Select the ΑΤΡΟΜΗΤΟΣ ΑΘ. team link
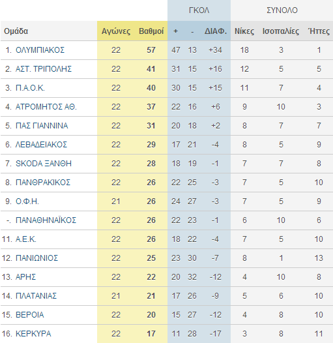This screenshot has height=343, width=333. click(46, 107)
